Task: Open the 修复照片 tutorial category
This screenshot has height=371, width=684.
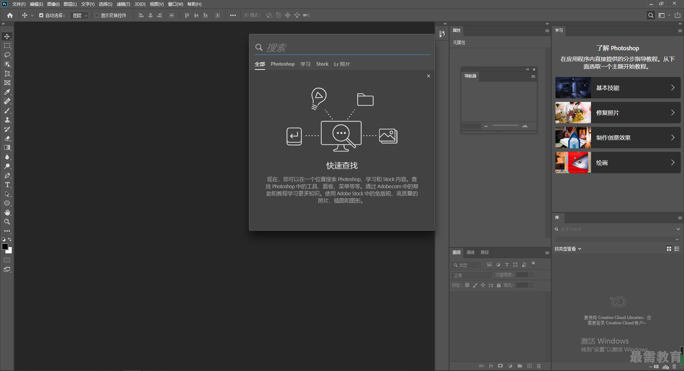Action: coord(618,113)
